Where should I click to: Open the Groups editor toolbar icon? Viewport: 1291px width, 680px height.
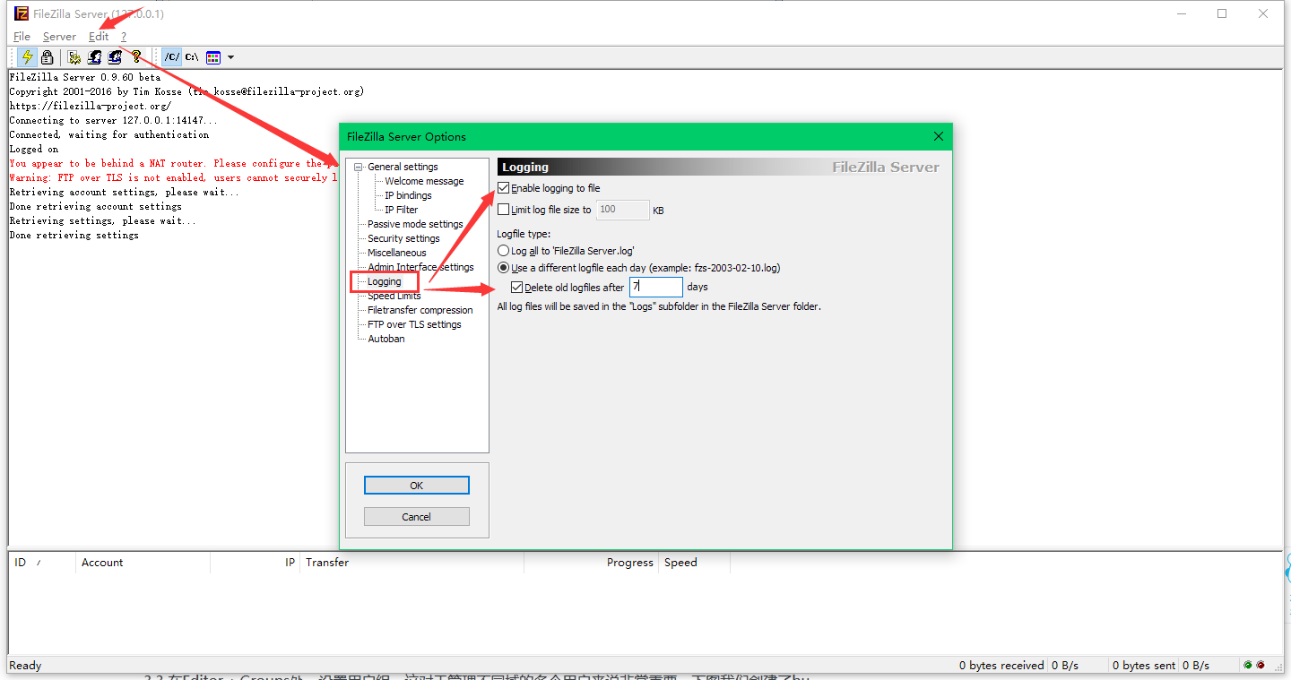click(115, 57)
